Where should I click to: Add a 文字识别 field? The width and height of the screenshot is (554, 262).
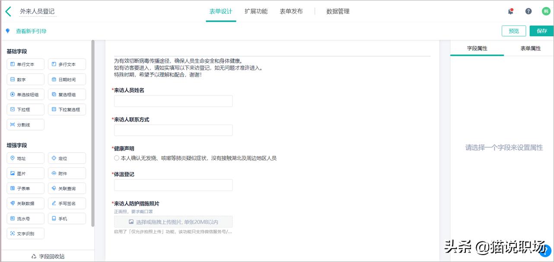[25, 233]
